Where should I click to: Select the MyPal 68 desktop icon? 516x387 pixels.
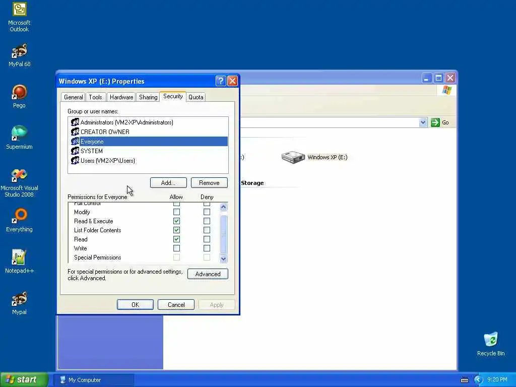pos(19,55)
